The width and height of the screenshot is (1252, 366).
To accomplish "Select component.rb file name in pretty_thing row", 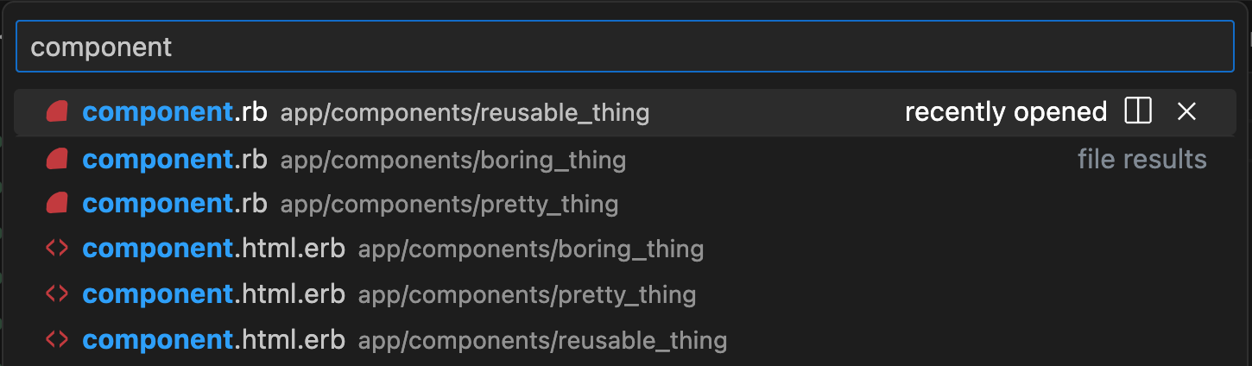I will point(174,204).
